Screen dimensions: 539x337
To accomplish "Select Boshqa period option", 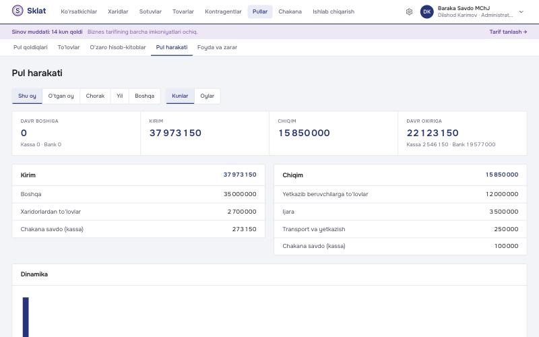I will tap(144, 96).
